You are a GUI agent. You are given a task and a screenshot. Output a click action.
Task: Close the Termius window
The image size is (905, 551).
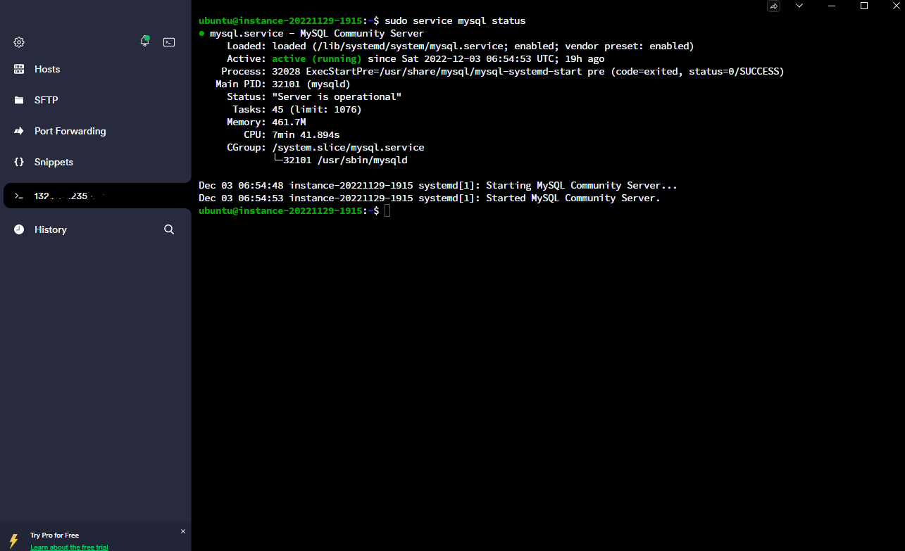click(x=897, y=6)
